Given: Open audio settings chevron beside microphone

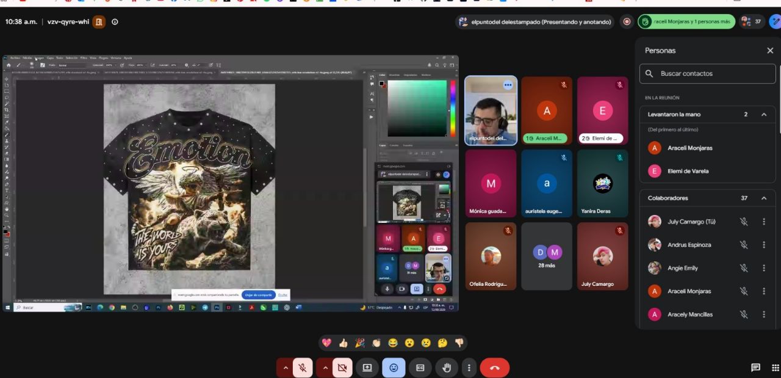Looking at the screenshot, I should pos(285,368).
